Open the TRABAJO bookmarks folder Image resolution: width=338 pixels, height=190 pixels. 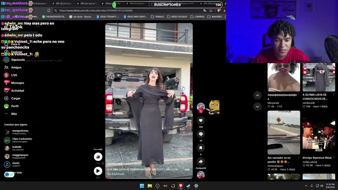(157, 17)
